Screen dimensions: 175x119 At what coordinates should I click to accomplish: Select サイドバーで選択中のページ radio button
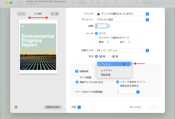click(x=96, y=38)
